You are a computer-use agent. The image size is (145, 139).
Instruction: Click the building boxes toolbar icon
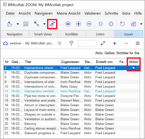pos(133,24)
